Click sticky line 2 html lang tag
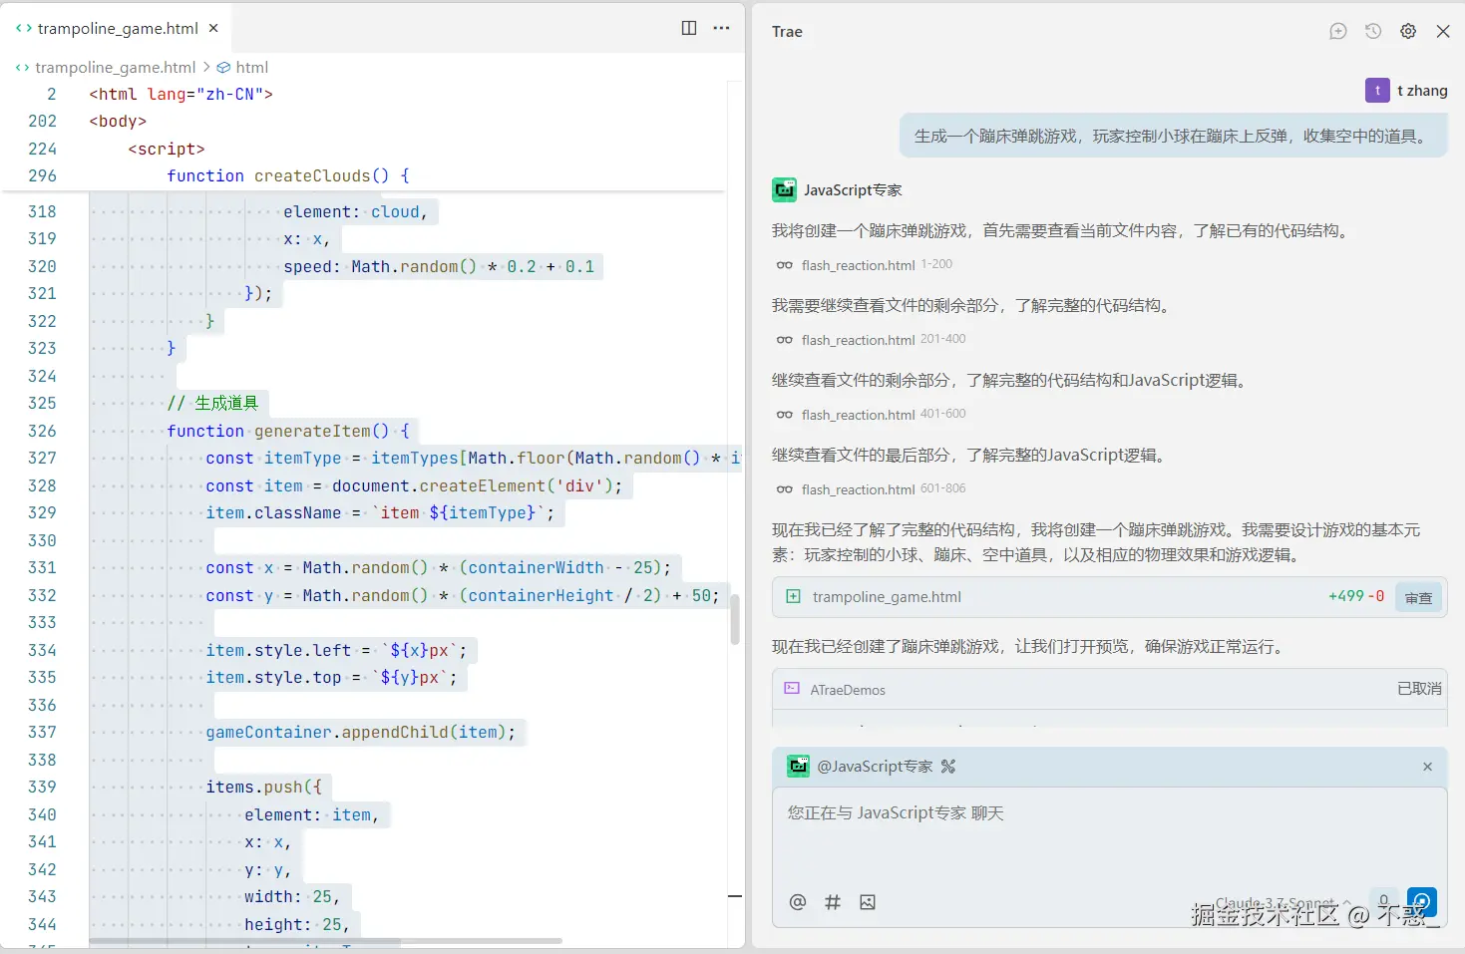1465x954 pixels. pos(181,94)
